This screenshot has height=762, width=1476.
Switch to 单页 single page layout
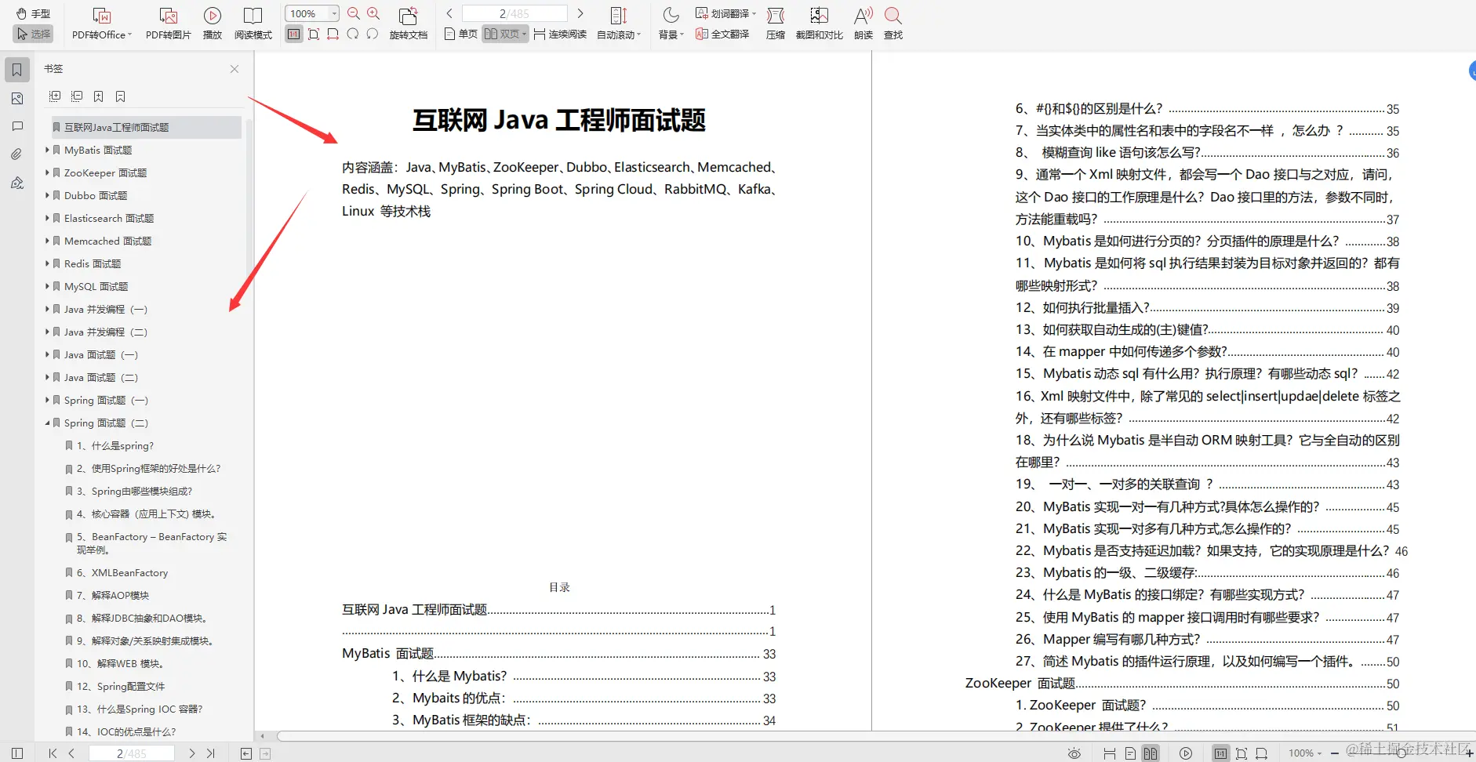(x=460, y=34)
